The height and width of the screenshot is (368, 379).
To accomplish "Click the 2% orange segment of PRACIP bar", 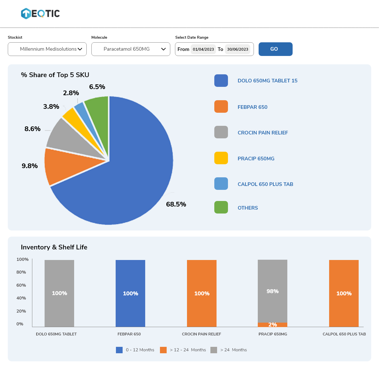I will coord(273,325).
